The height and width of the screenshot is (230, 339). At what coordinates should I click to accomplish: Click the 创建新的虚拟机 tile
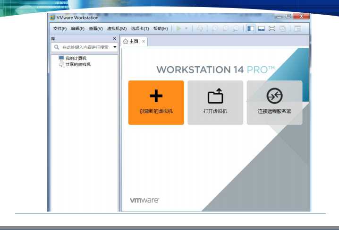click(156, 103)
